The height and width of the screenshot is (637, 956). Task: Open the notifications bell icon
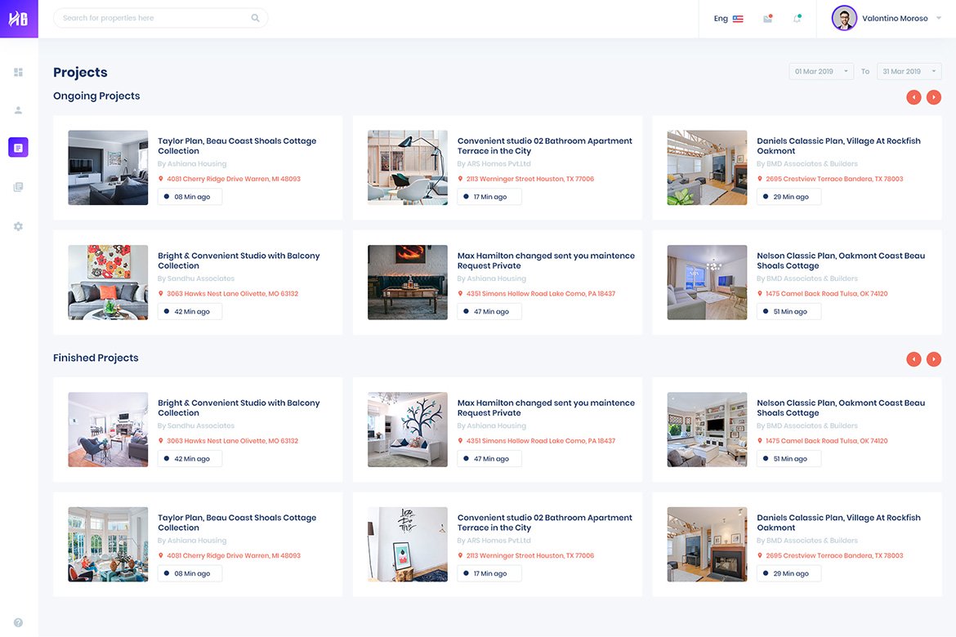[797, 19]
